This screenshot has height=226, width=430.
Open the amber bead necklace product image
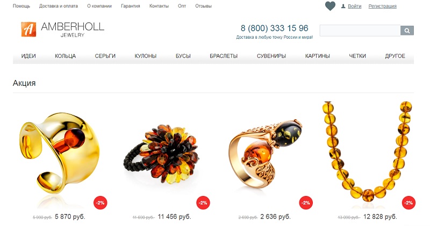[x=368, y=151]
